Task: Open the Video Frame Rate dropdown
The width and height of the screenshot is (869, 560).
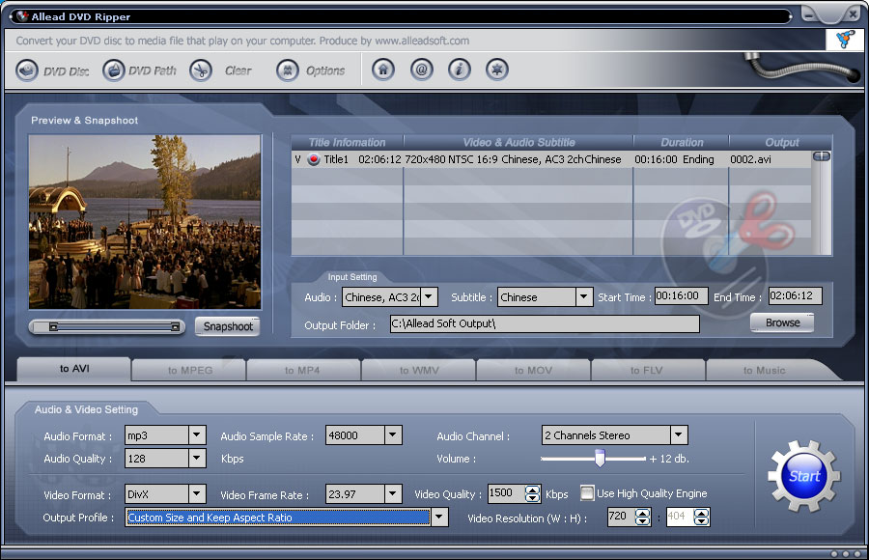Action: pos(393,494)
